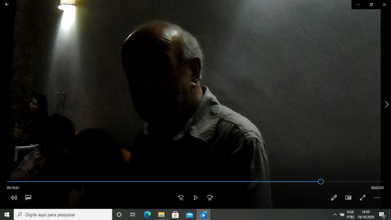
Task: Open Task View on the taskbar
Action: pyautogui.click(x=133, y=215)
